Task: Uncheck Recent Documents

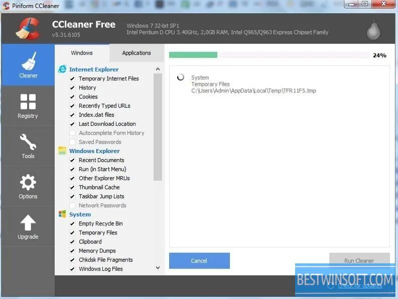Action: [72, 160]
